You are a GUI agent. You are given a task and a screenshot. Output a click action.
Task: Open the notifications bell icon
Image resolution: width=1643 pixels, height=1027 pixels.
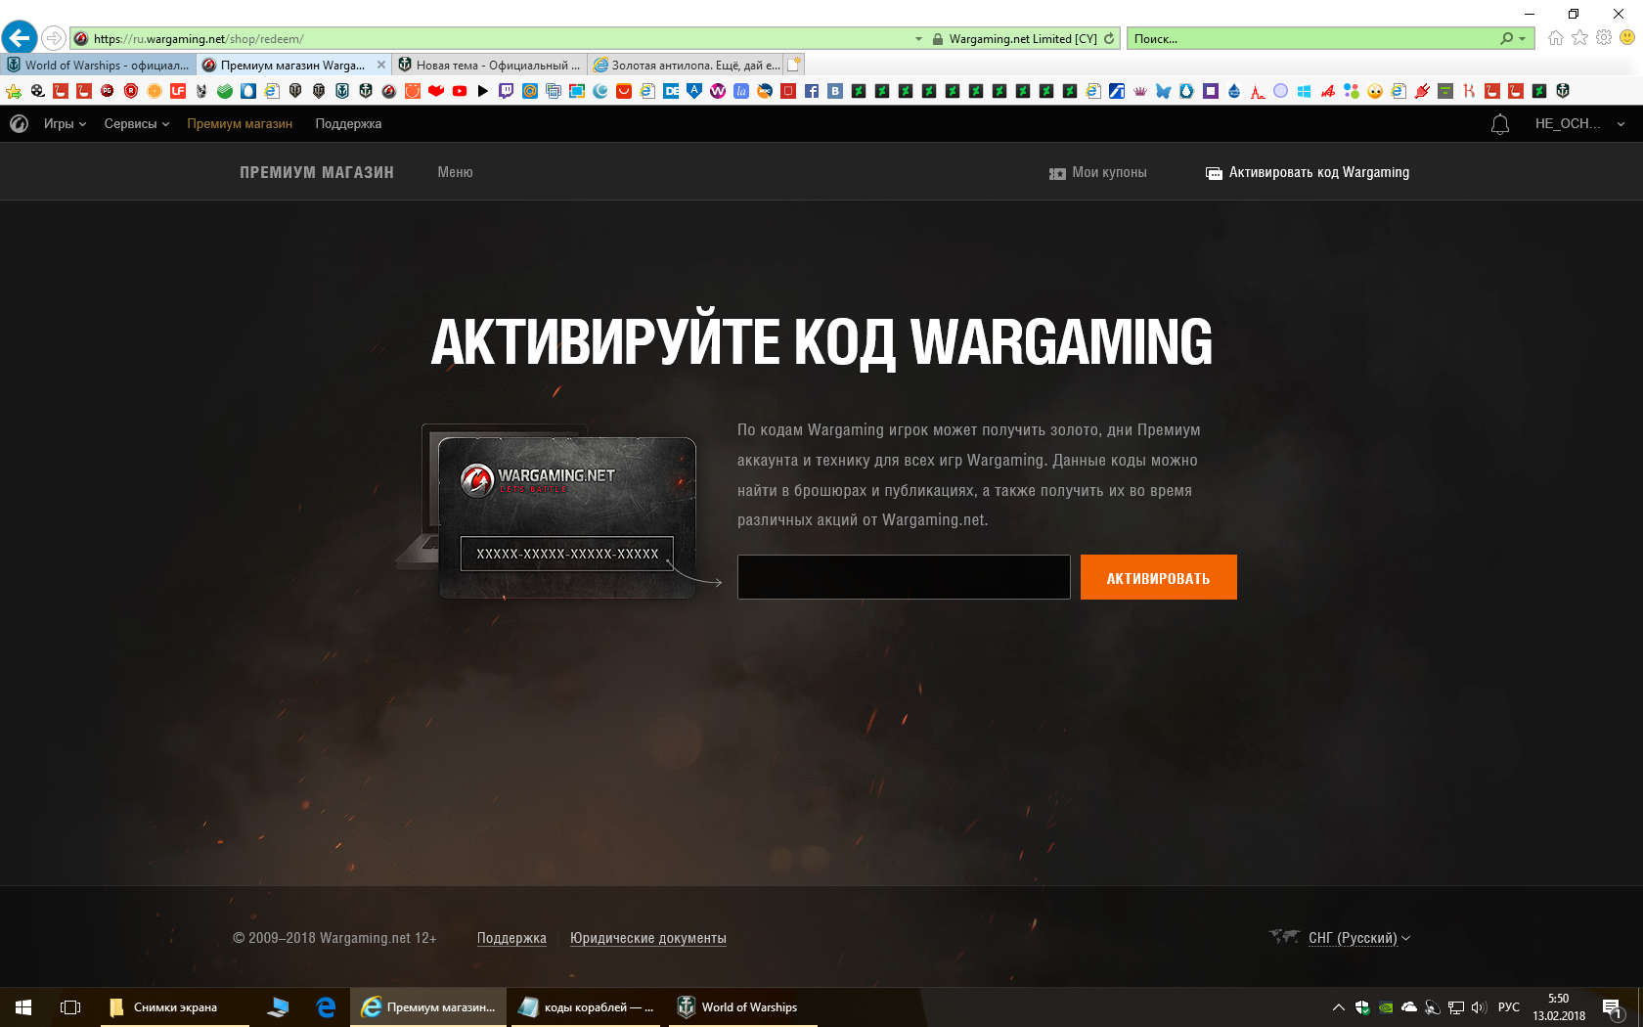[1500, 124]
